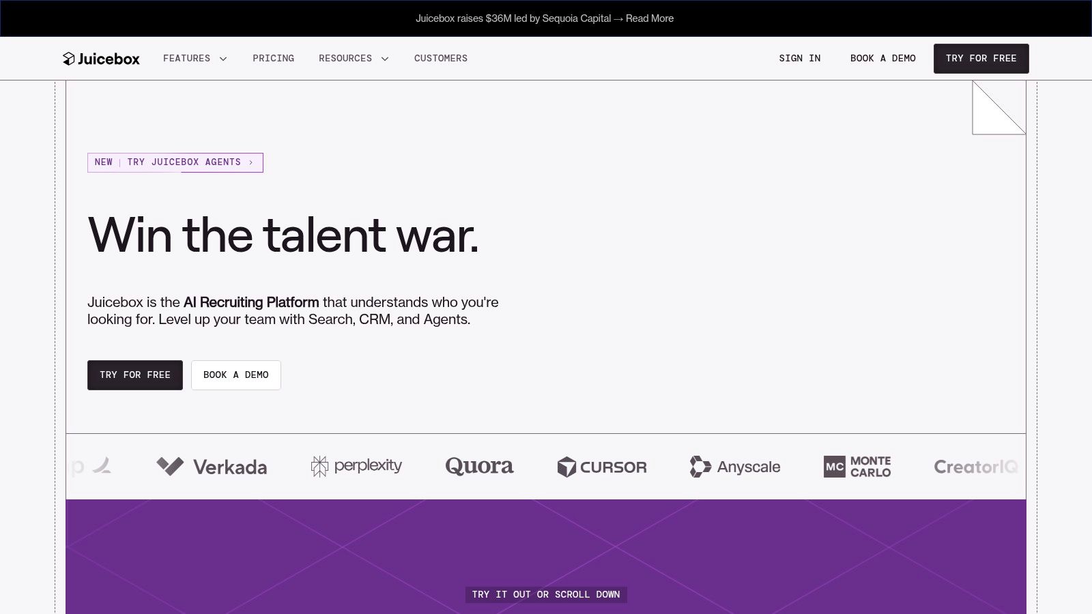Click the Sign In link

799,58
